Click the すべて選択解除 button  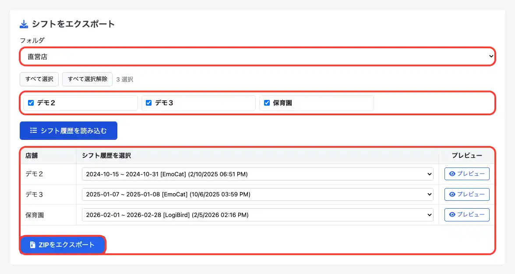[x=88, y=79]
